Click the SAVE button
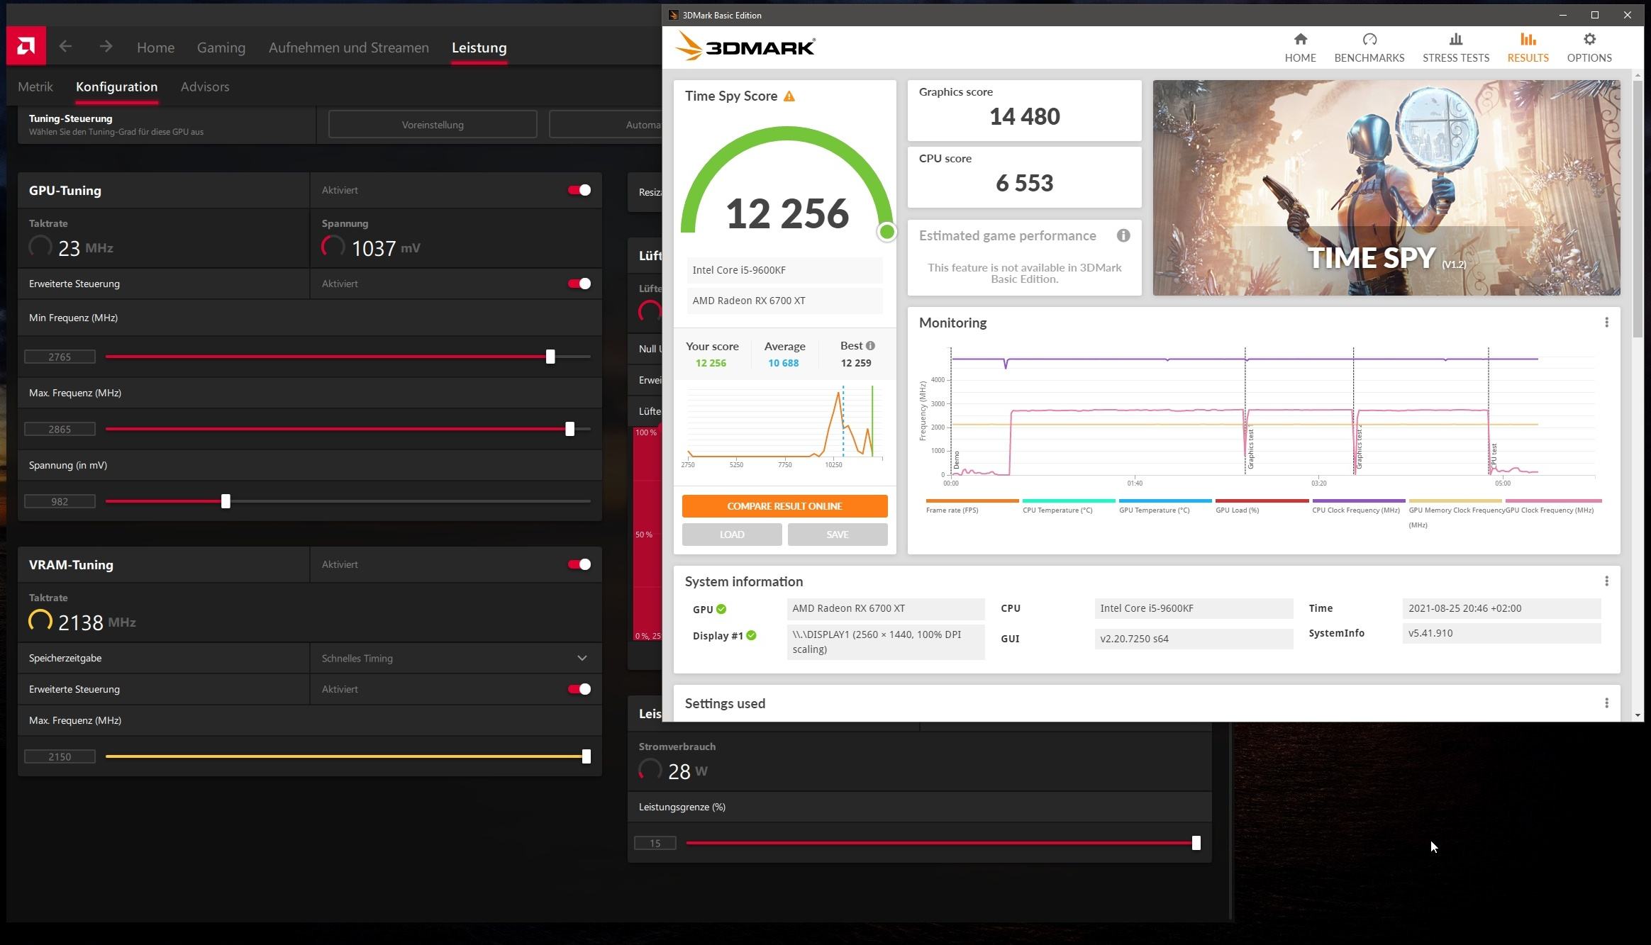 point(838,535)
